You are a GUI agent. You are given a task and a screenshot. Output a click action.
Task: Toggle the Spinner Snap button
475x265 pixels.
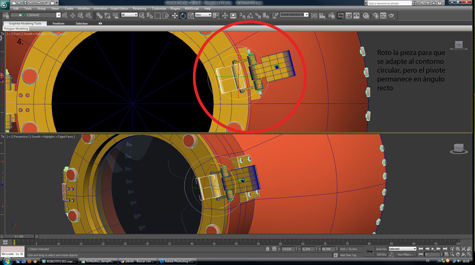click(266, 15)
